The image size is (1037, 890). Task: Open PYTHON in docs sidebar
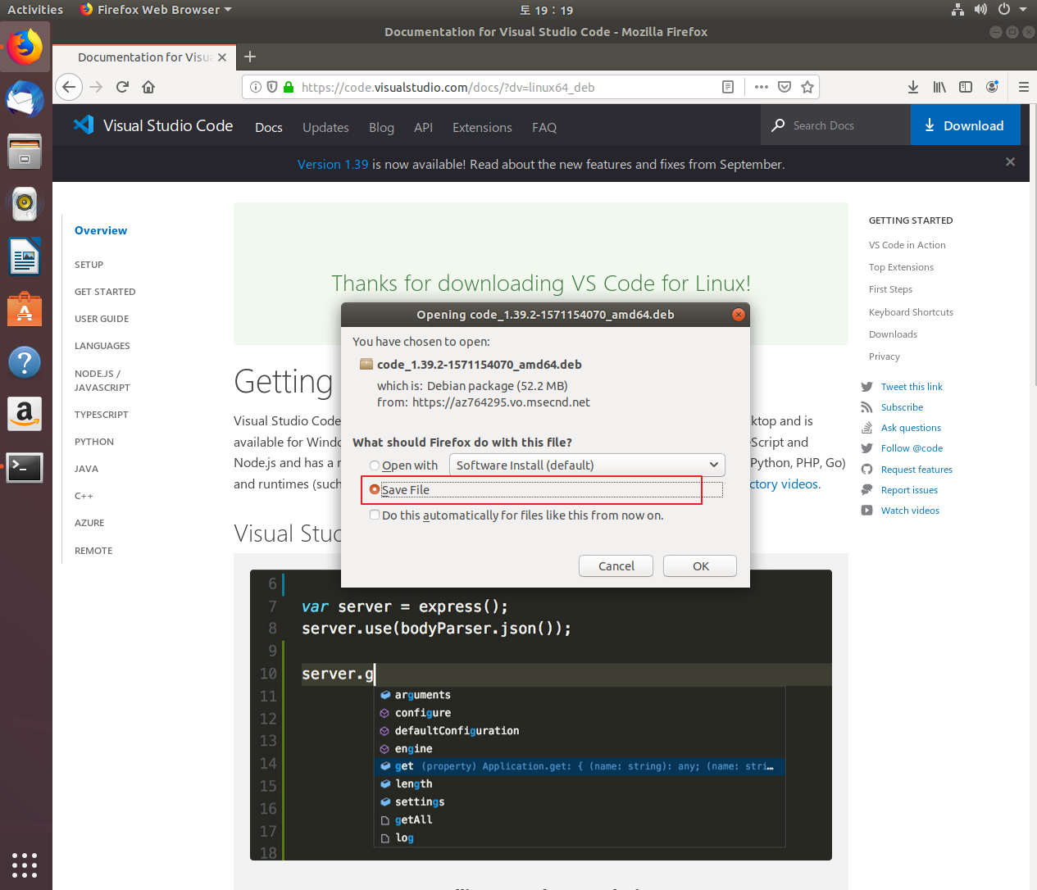(x=94, y=442)
